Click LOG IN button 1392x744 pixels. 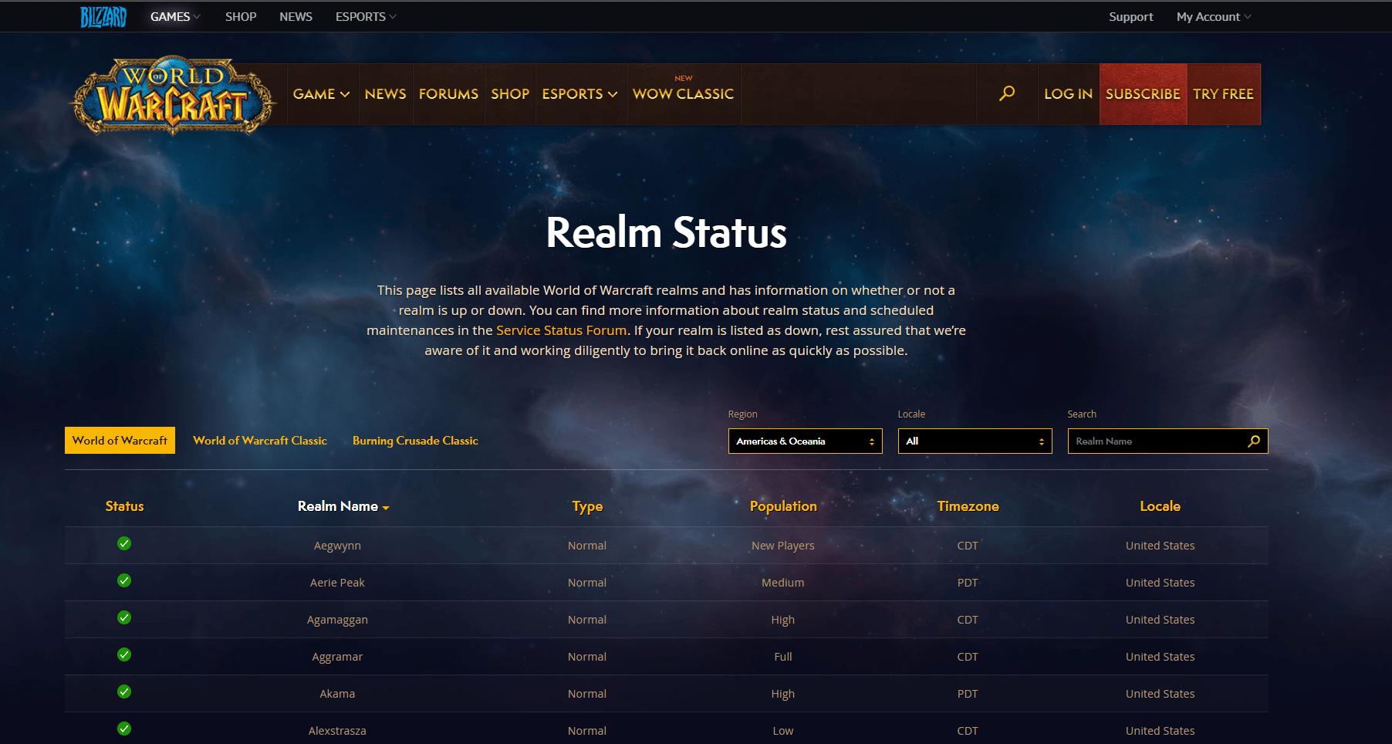(x=1068, y=94)
